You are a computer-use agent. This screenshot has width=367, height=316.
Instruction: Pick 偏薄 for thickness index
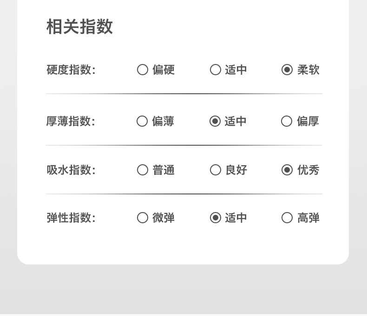(142, 121)
